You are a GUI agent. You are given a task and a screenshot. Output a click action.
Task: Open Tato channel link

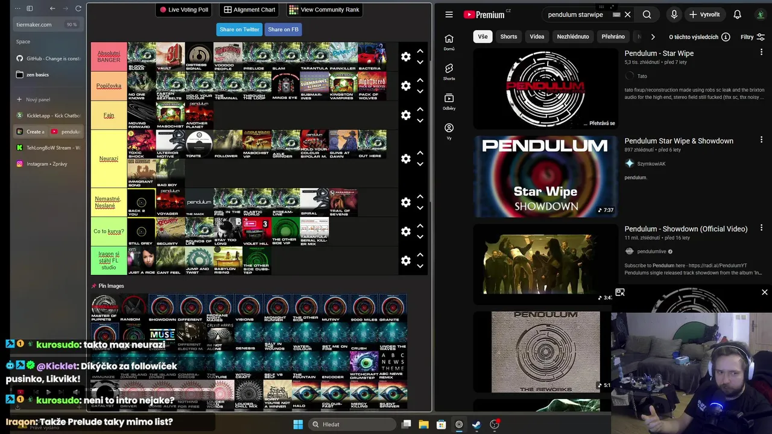click(642, 76)
